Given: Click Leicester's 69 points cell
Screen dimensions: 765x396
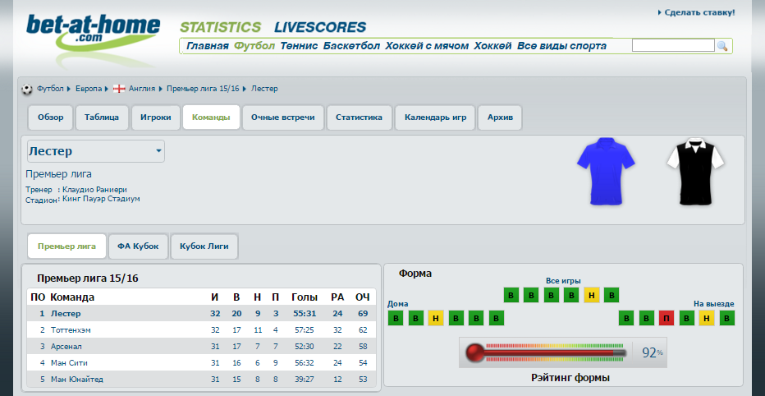Looking at the screenshot, I should click(x=363, y=314).
